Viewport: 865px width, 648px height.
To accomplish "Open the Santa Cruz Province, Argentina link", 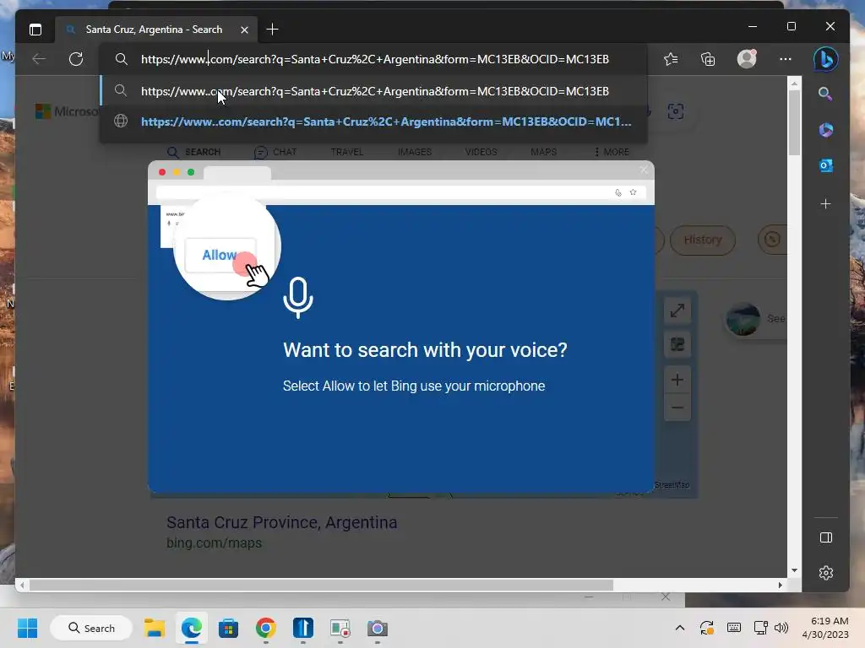I will (x=282, y=521).
